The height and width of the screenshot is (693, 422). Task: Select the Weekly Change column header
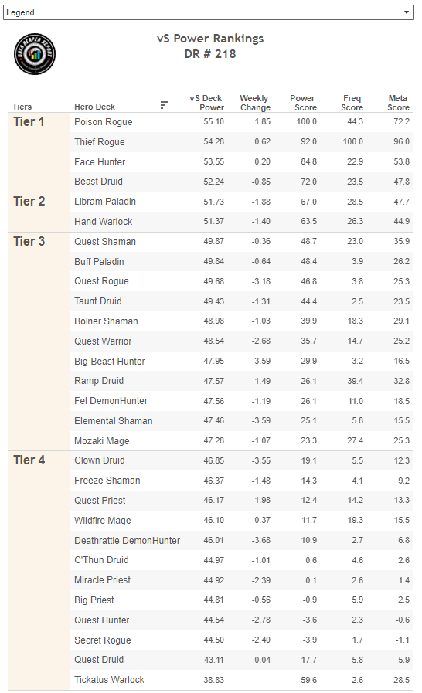pyautogui.click(x=255, y=103)
